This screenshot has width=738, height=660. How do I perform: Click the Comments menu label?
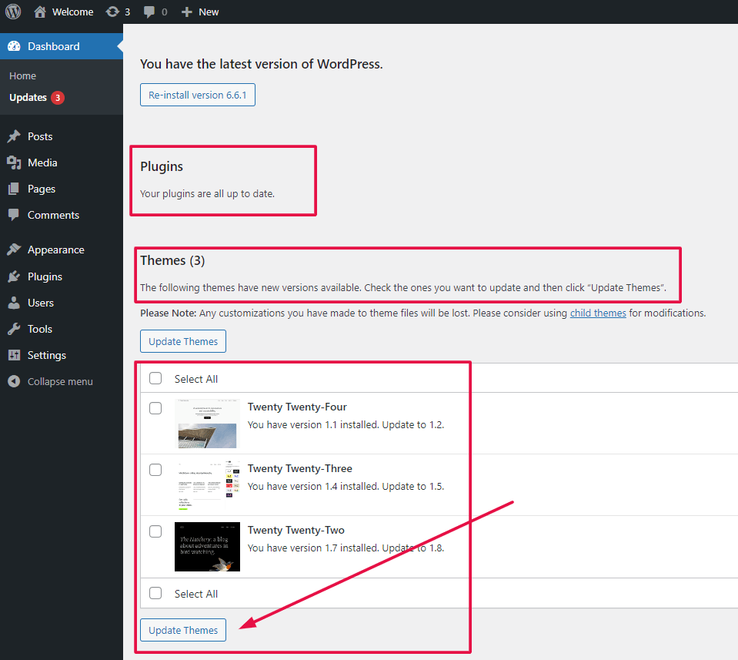53,216
